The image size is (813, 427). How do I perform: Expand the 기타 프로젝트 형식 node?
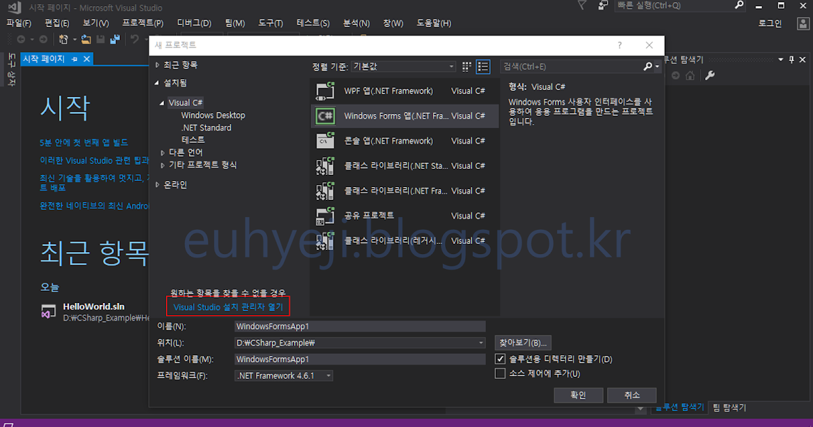[163, 165]
